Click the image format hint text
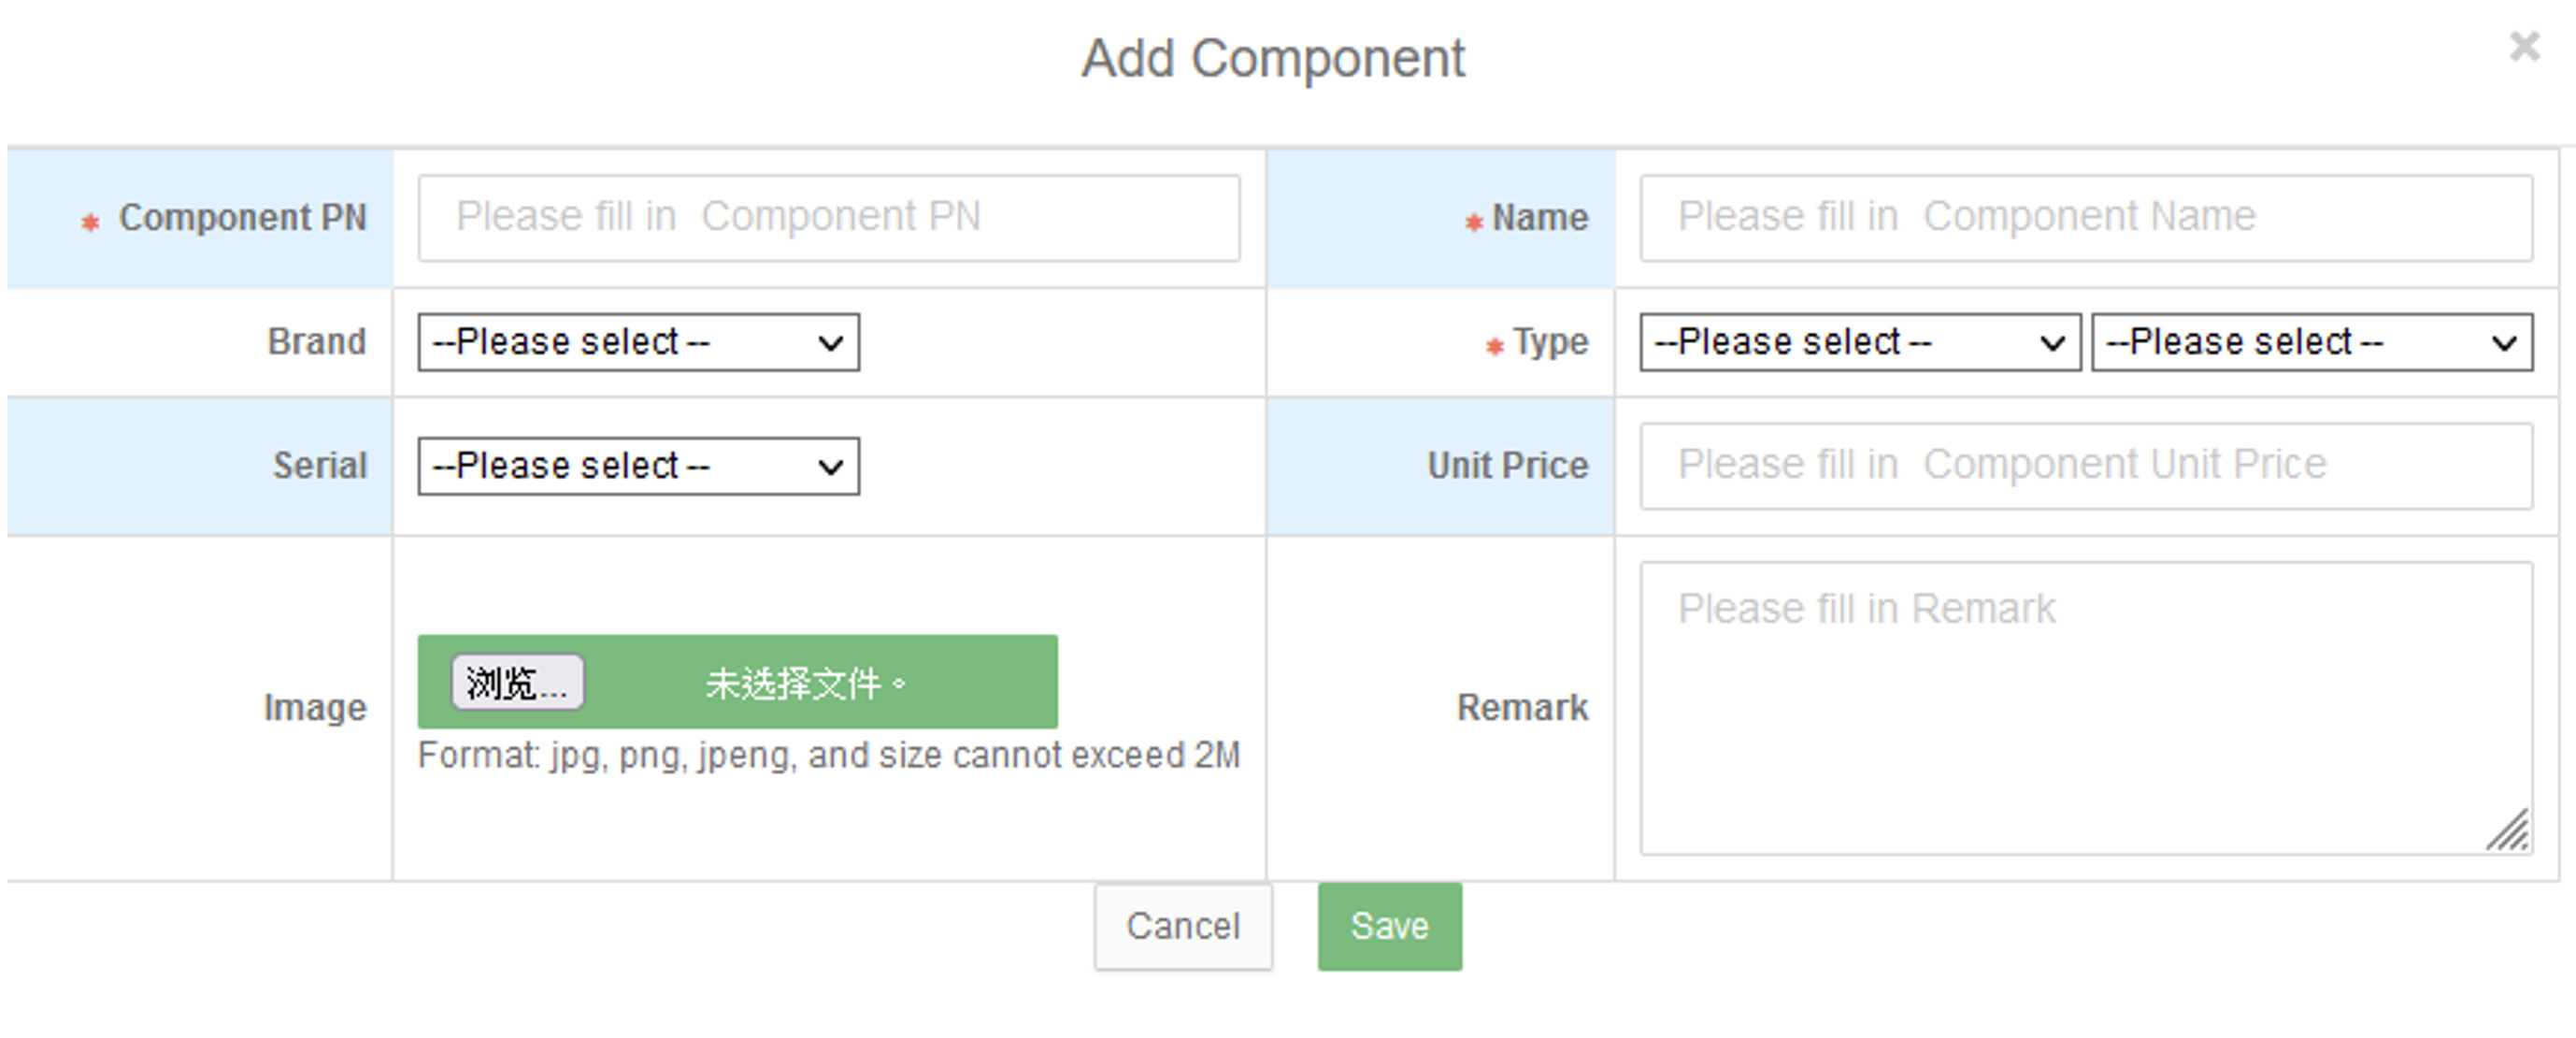This screenshot has width=2576, height=1038. (x=829, y=755)
